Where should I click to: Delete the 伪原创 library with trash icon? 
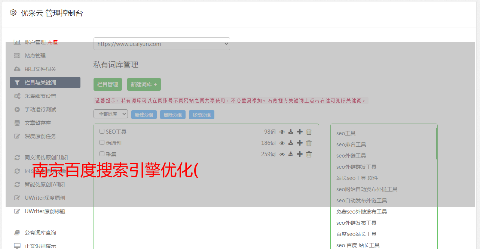tap(309, 143)
